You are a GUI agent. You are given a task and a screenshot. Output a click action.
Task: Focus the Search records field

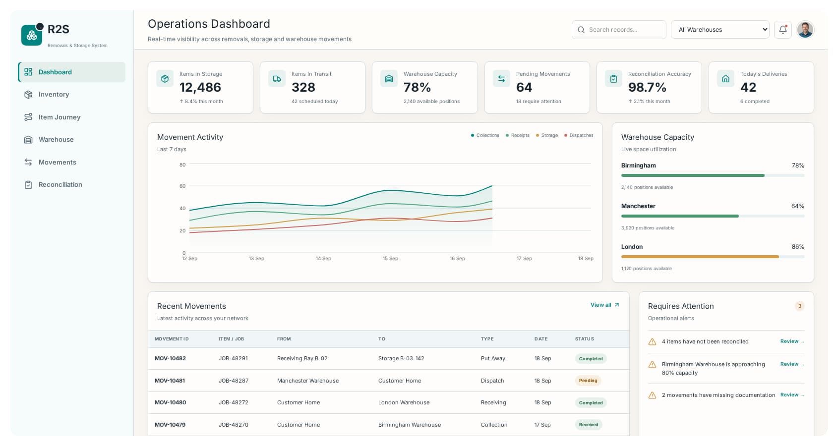tap(619, 30)
